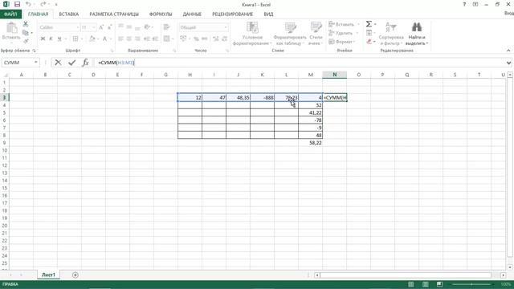Toggle align text right
The image size is (514, 289).
pos(137,39)
